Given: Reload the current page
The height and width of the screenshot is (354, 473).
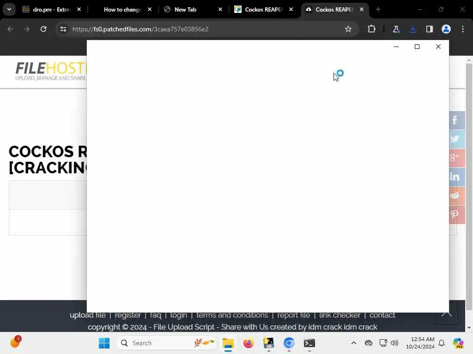Looking at the screenshot, I should pyautogui.click(x=43, y=29).
